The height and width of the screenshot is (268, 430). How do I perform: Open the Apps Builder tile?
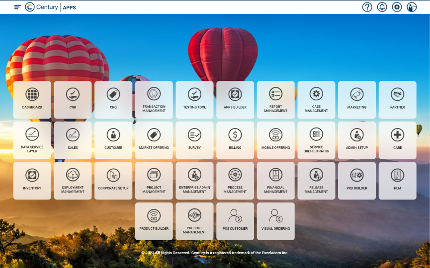pyautogui.click(x=235, y=100)
